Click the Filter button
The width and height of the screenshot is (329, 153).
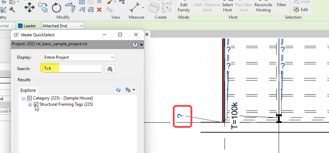click(281, 4)
